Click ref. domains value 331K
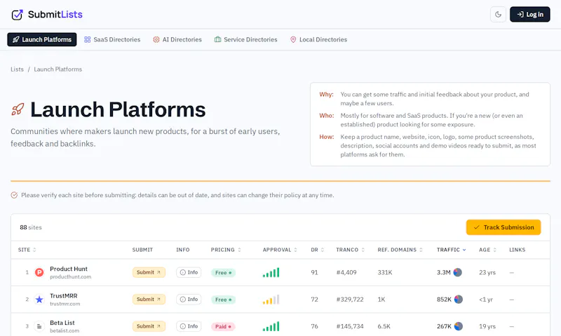 (x=385, y=272)
